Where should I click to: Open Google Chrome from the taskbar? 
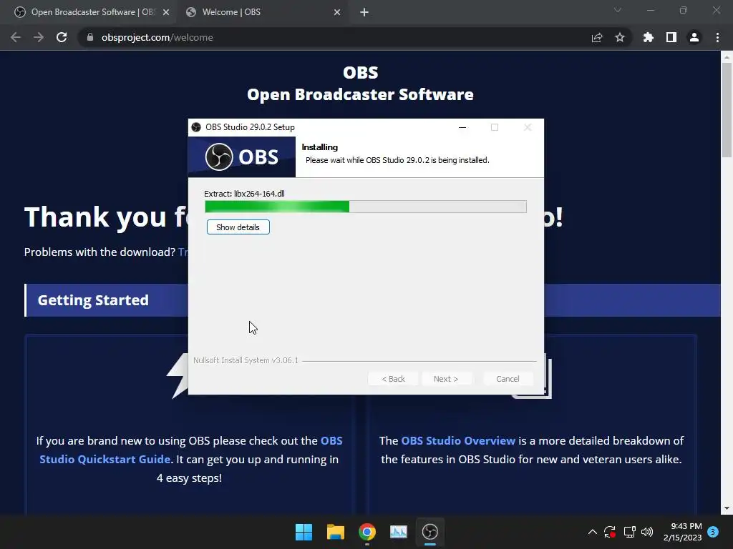(367, 532)
